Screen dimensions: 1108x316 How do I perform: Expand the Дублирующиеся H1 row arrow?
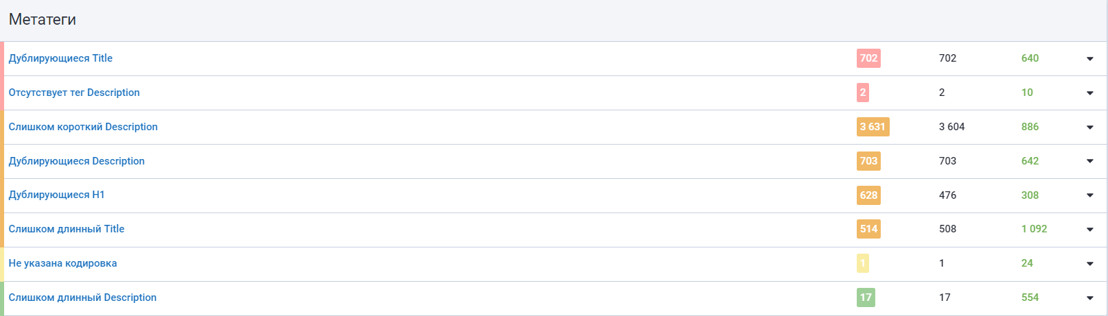pyautogui.click(x=1089, y=195)
